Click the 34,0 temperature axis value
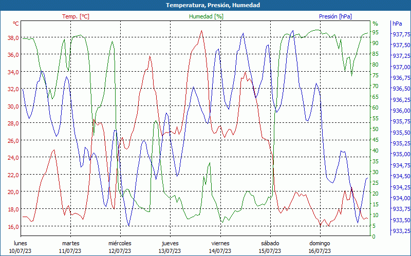 pyautogui.click(x=13, y=72)
